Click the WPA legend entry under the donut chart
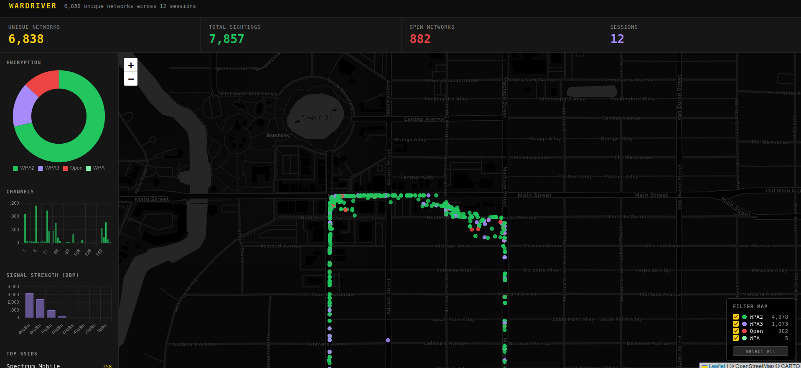 [x=95, y=168]
